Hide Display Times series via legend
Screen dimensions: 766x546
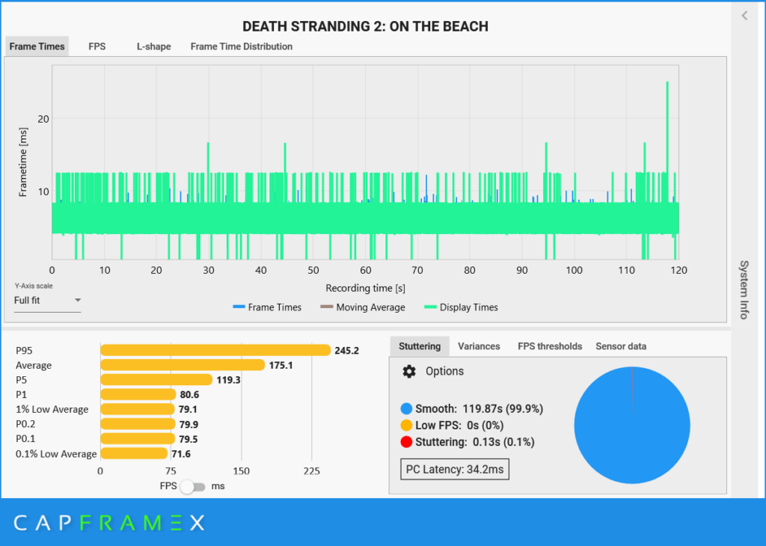point(461,307)
